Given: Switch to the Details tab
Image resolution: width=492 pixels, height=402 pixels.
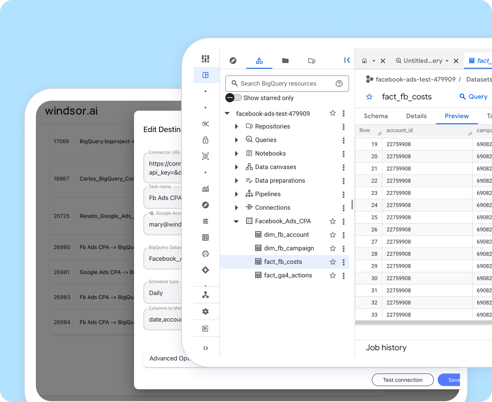Looking at the screenshot, I should 416,116.
